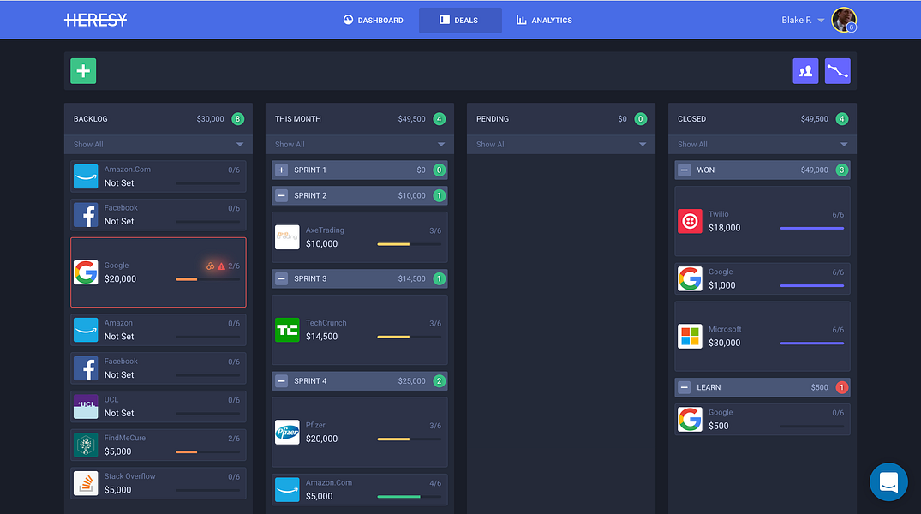Open the pipeline graph view icon
921x514 pixels.
tap(838, 71)
